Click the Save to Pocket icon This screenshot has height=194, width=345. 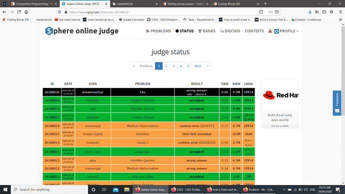click(277, 12)
